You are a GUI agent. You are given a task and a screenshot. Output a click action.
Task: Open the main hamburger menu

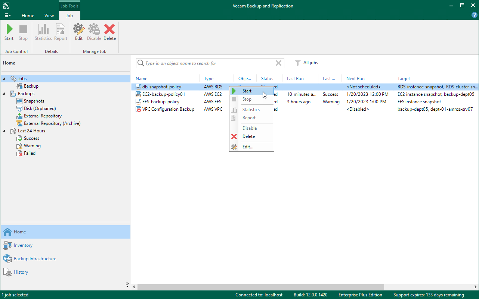click(x=7, y=15)
